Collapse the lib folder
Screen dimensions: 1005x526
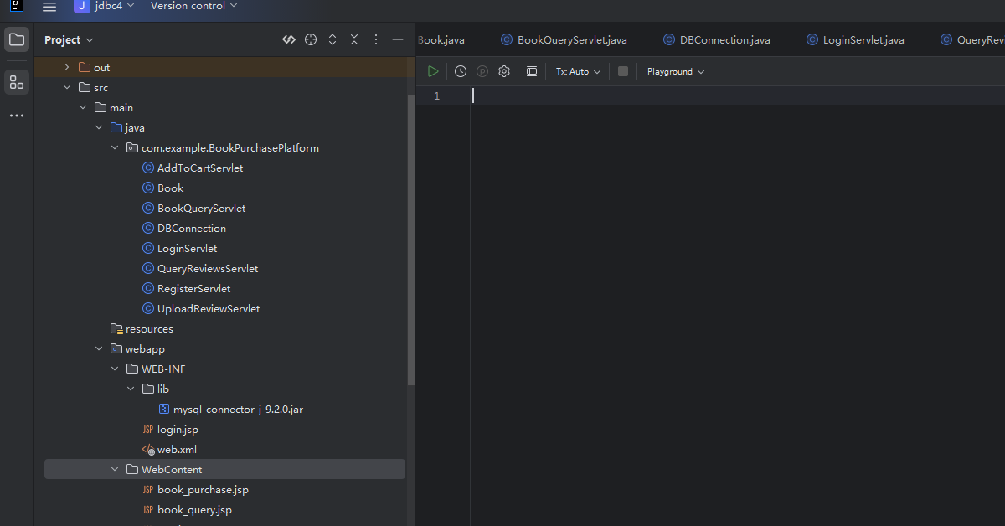tap(131, 389)
